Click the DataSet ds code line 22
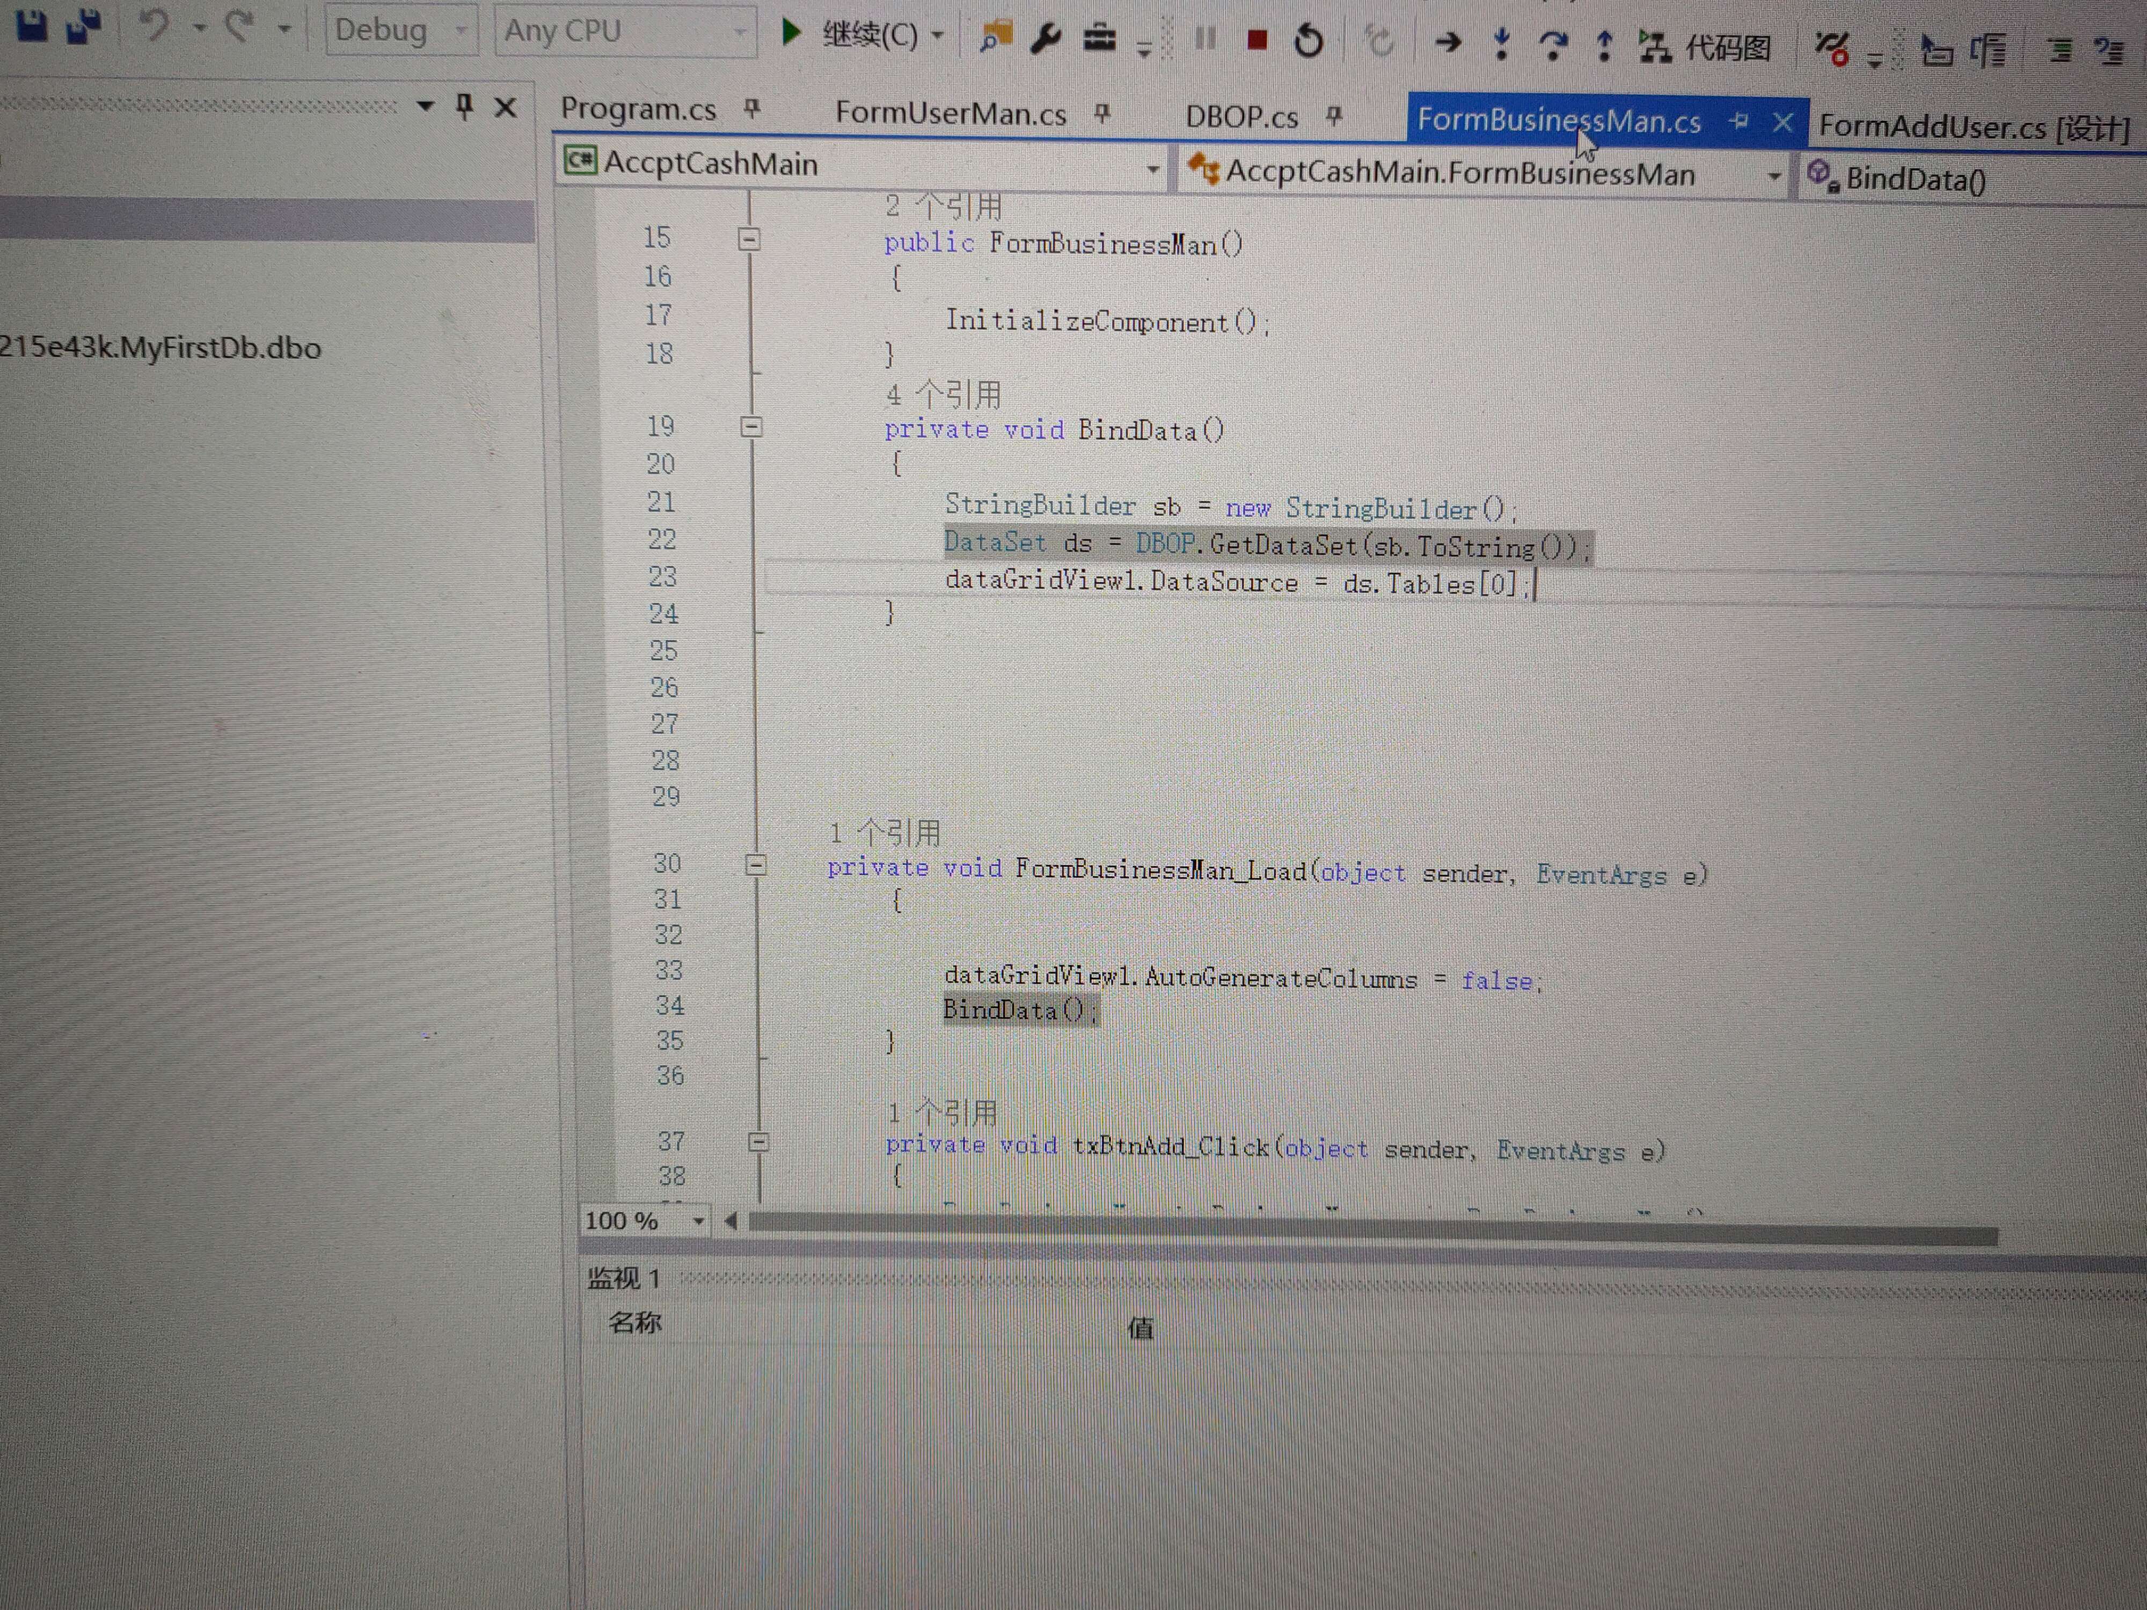The width and height of the screenshot is (2147, 1610). 1268,545
